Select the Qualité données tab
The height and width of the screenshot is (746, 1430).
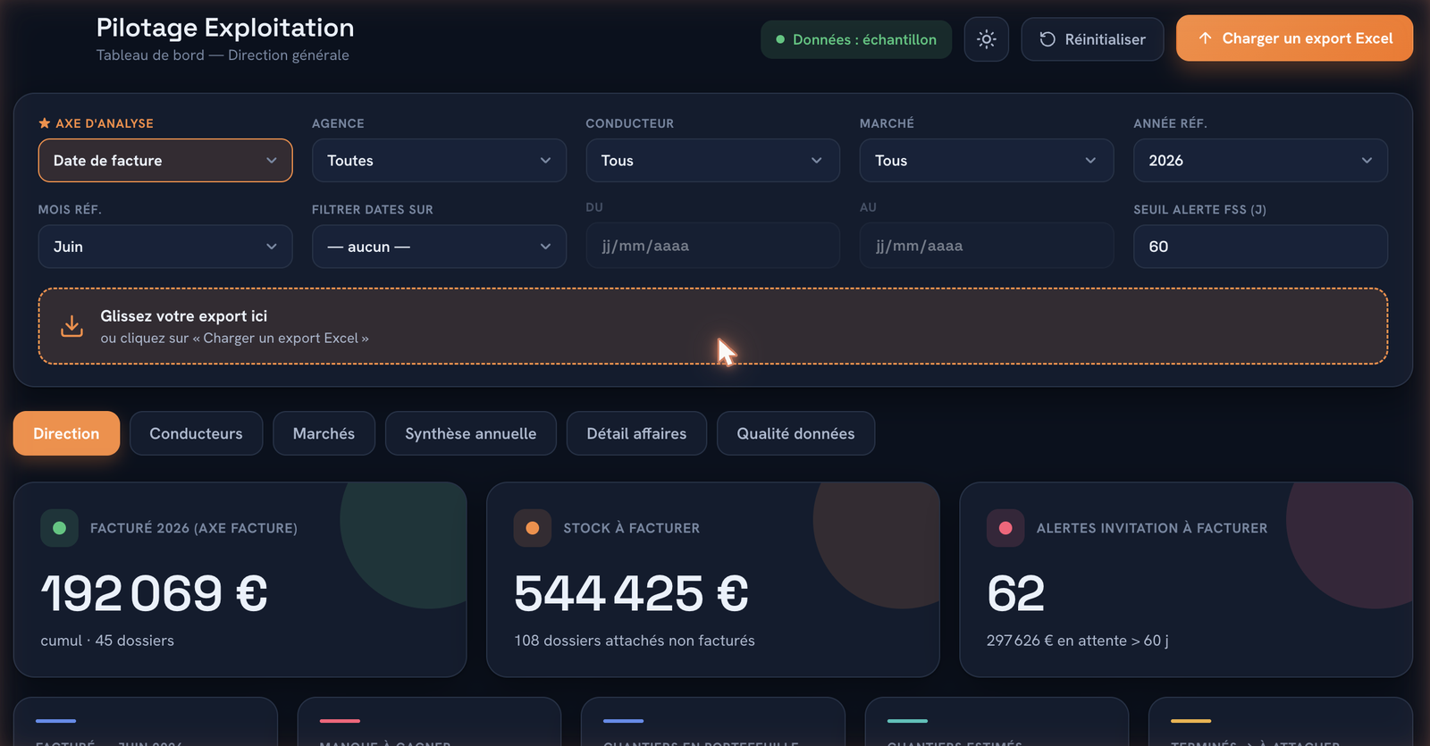coord(795,433)
